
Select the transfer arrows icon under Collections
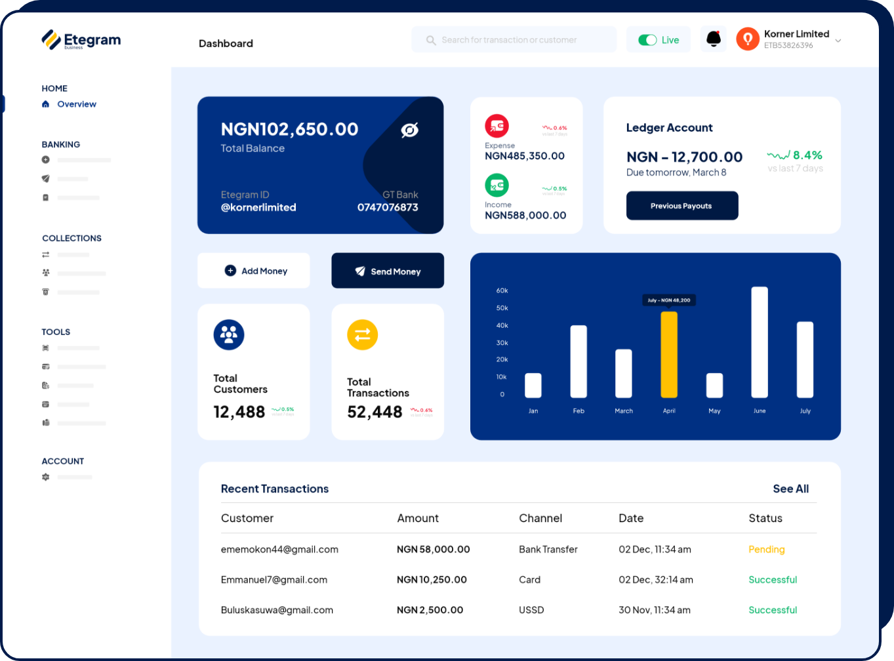click(x=45, y=254)
